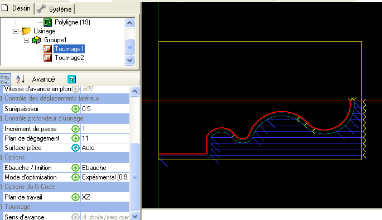Toggle the blue Surface pièce Auto arrow
Screen dimensions: 382x220
[x=75, y=148]
